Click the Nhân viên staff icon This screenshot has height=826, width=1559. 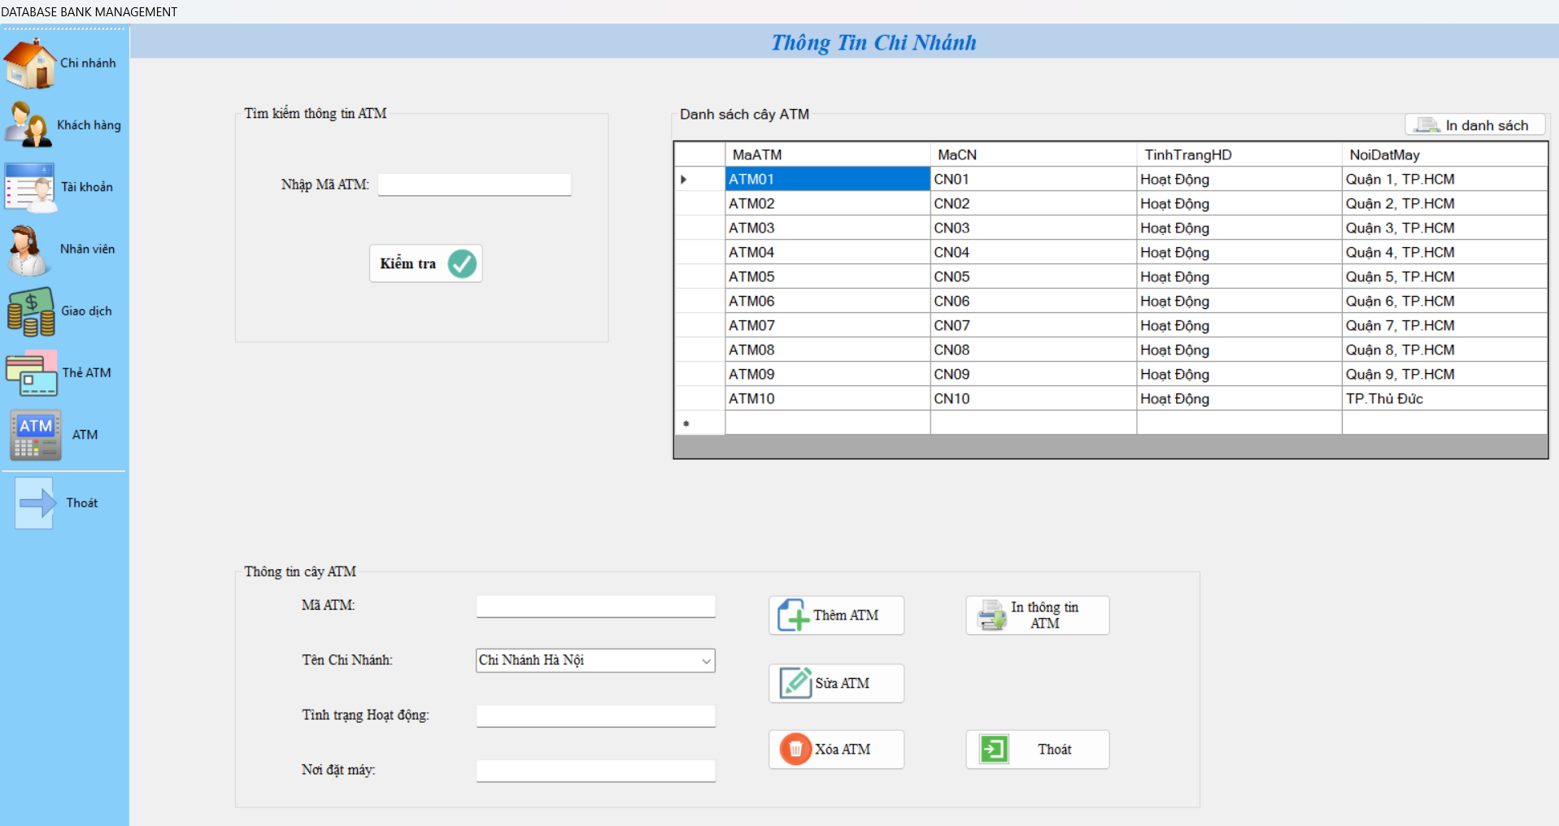28,250
